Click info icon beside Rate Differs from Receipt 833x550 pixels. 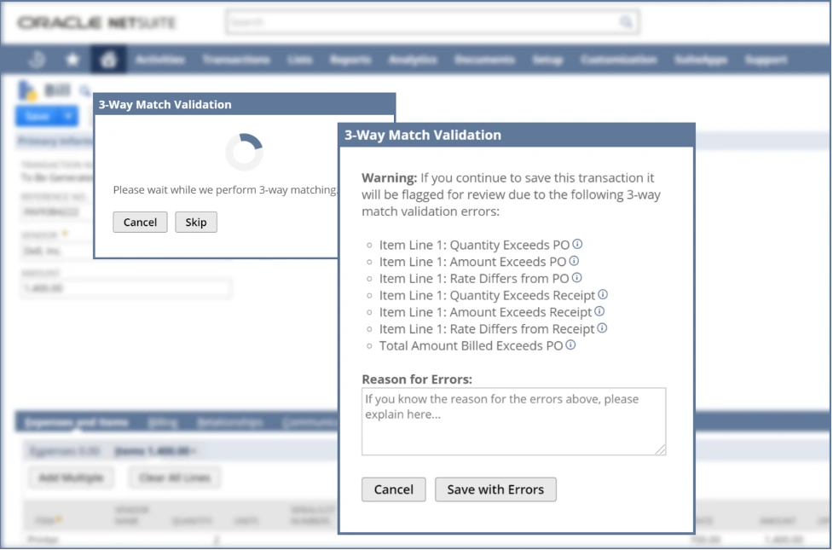tap(602, 328)
